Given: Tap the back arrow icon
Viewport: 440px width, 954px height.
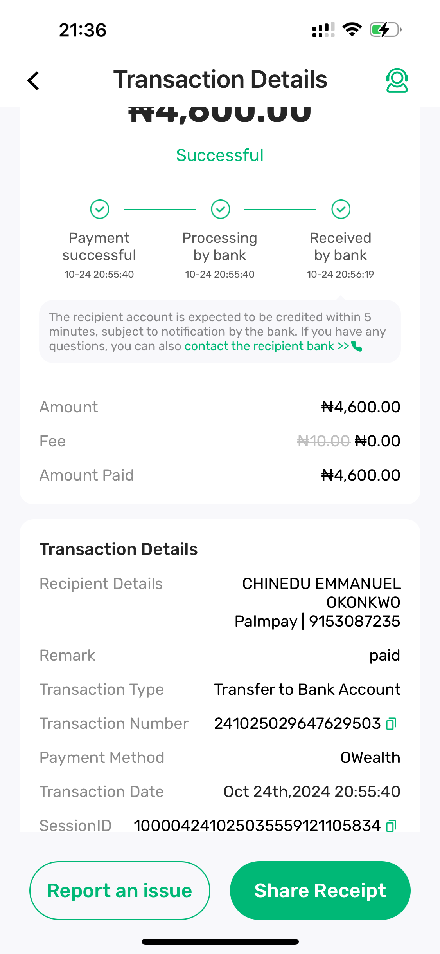Looking at the screenshot, I should [34, 81].
